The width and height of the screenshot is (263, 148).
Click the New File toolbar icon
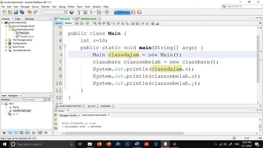pyautogui.click(x=5, y=12)
